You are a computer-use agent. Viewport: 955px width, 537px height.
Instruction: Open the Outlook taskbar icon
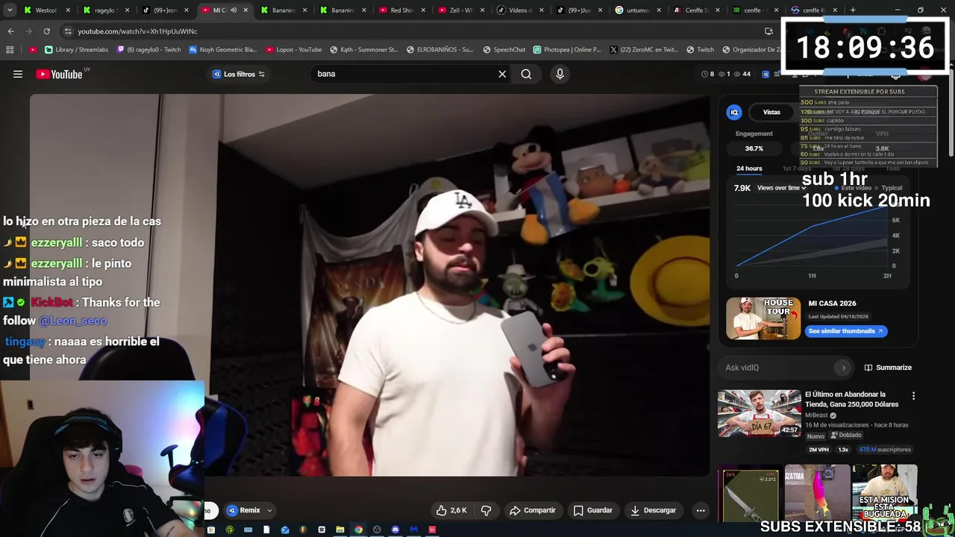[x=285, y=530]
